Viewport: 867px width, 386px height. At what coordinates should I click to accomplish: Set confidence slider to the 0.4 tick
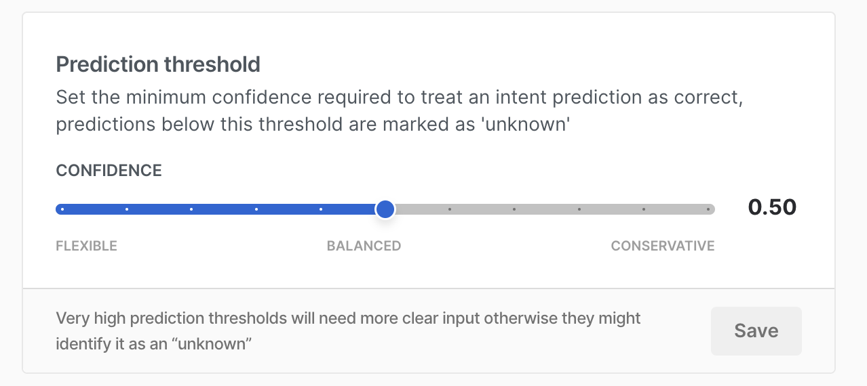[x=321, y=209]
